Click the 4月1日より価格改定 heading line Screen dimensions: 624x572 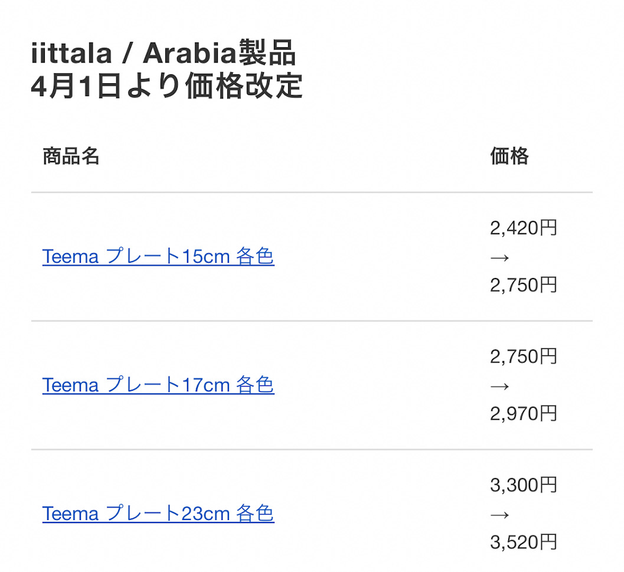pos(166,86)
